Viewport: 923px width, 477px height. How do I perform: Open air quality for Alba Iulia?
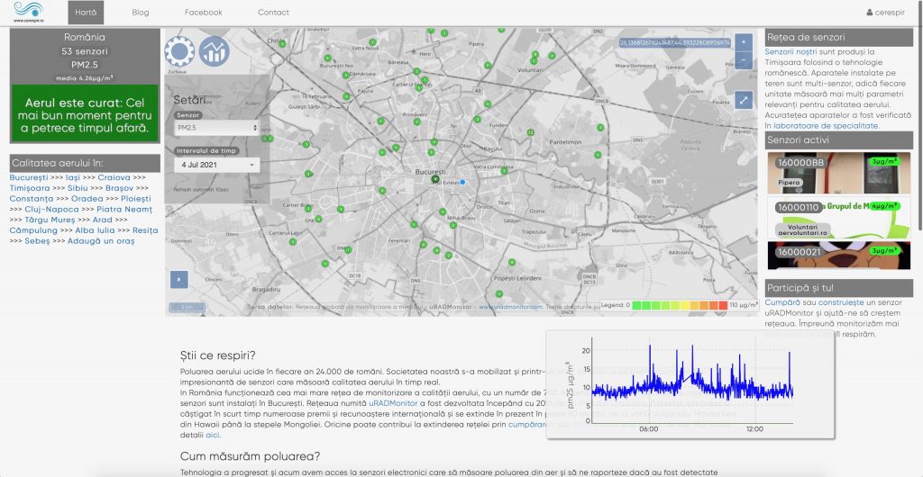(x=95, y=230)
